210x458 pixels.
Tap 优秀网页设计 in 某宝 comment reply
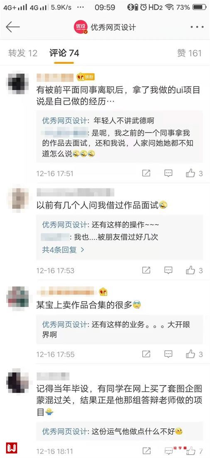click(x=64, y=324)
